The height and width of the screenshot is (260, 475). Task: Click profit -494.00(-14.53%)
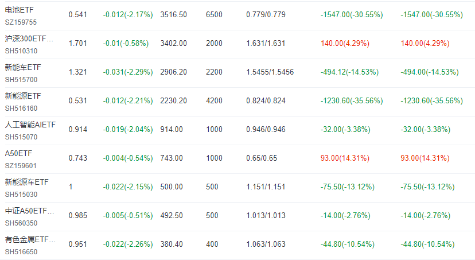click(x=430, y=72)
